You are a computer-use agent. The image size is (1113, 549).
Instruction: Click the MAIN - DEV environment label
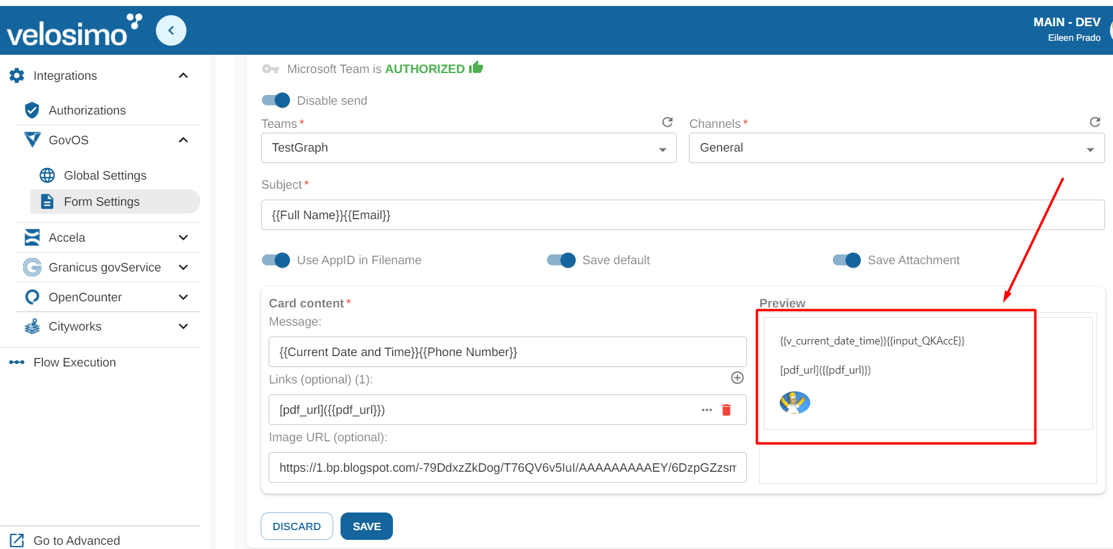1067,22
